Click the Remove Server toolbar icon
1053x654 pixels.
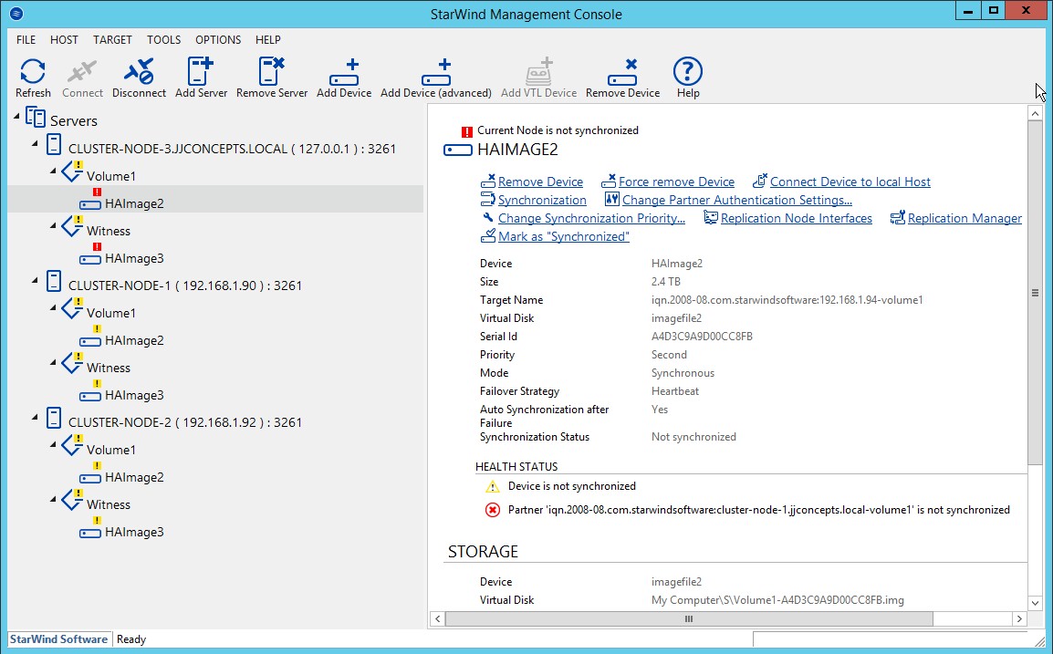click(x=271, y=71)
